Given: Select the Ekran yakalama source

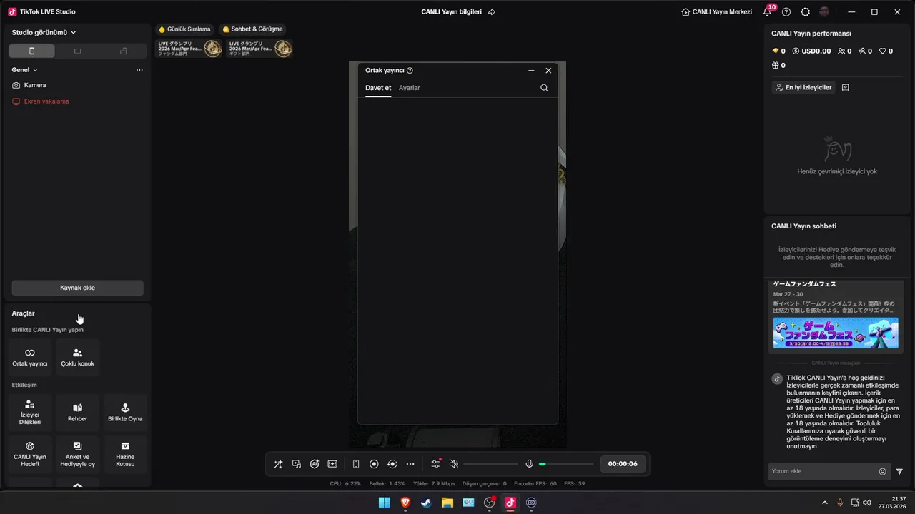Looking at the screenshot, I should click(77, 101).
